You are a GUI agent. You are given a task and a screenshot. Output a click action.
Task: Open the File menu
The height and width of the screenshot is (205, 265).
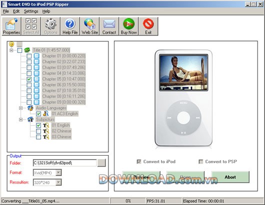pyautogui.click(x=5, y=11)
